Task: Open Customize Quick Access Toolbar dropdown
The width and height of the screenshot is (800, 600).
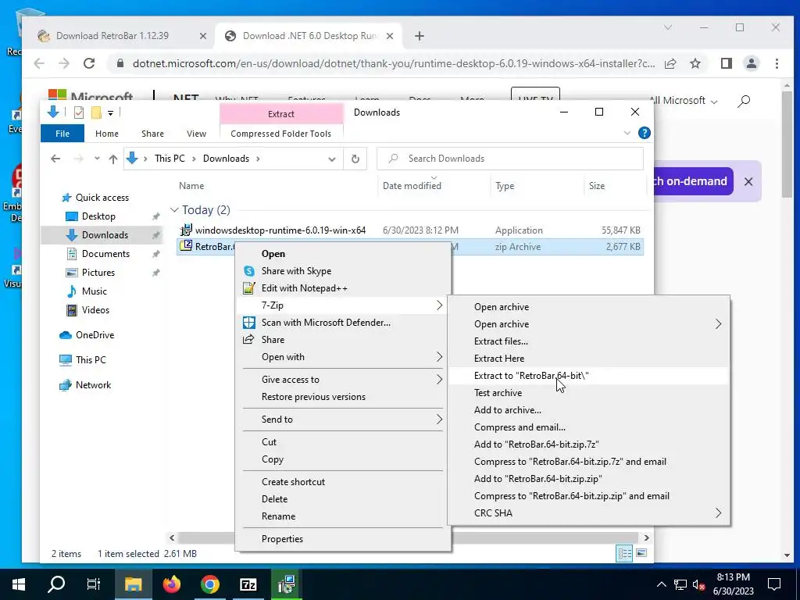Action: [x=110, y=112]
